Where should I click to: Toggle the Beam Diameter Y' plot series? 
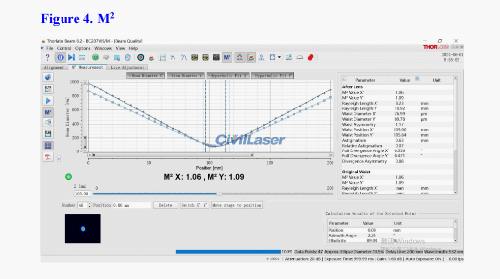[x=186, y=76]
